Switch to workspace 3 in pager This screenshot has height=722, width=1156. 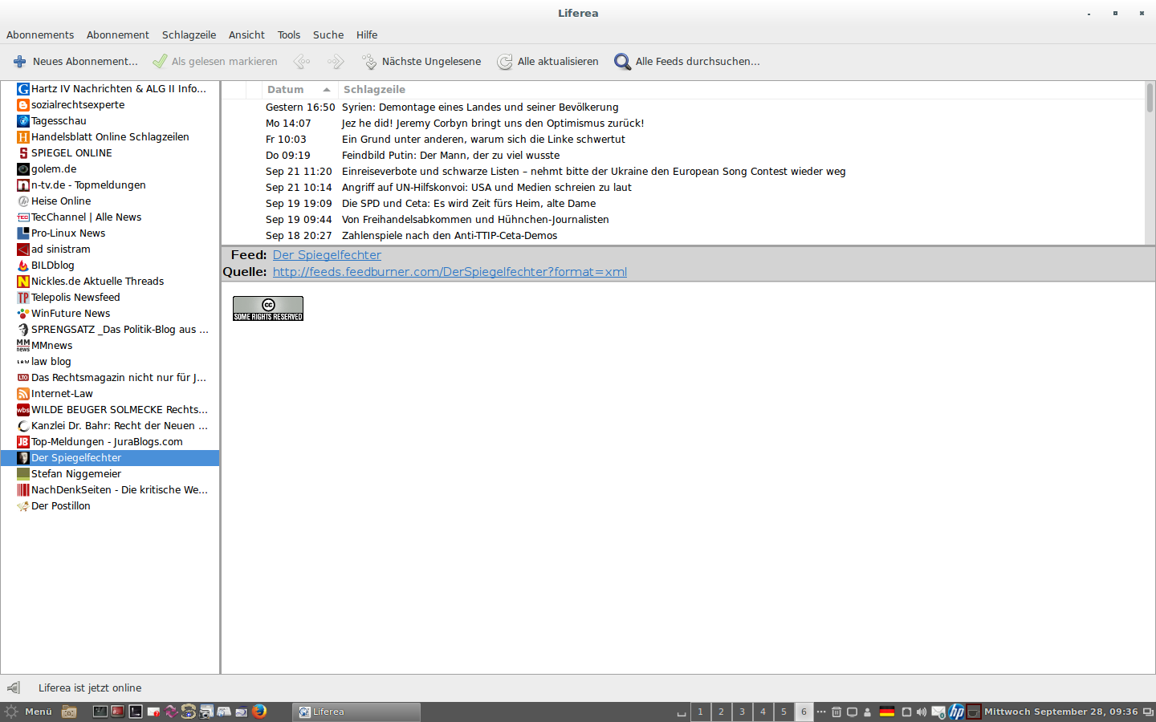click(x=742, y=712)
